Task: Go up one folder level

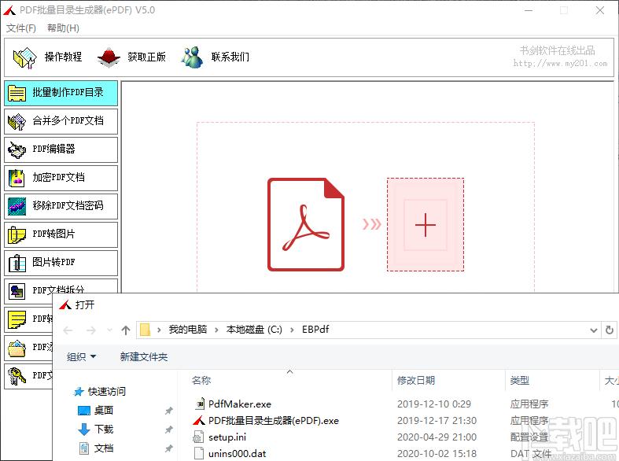Action: [x=126, y=330]
